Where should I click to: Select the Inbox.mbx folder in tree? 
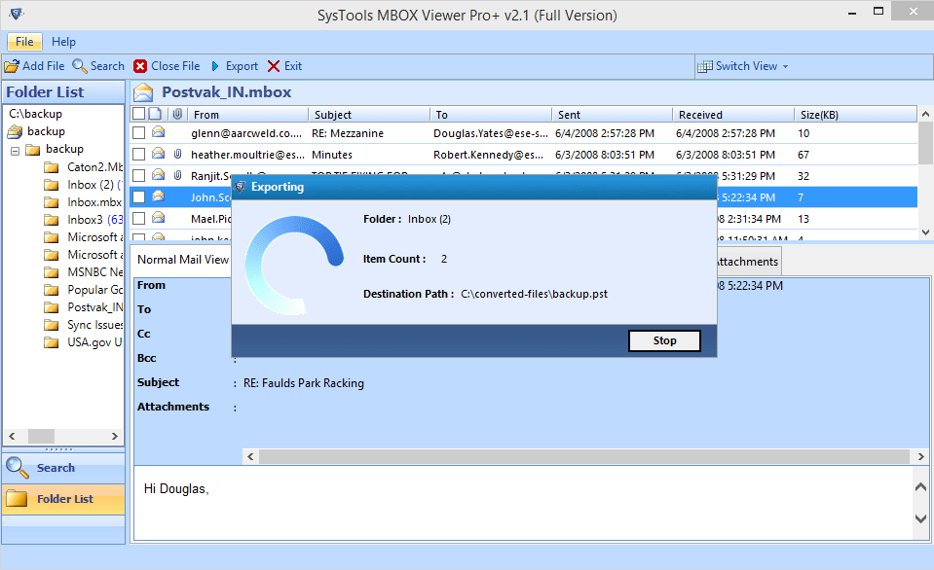[x=94, y=202]
